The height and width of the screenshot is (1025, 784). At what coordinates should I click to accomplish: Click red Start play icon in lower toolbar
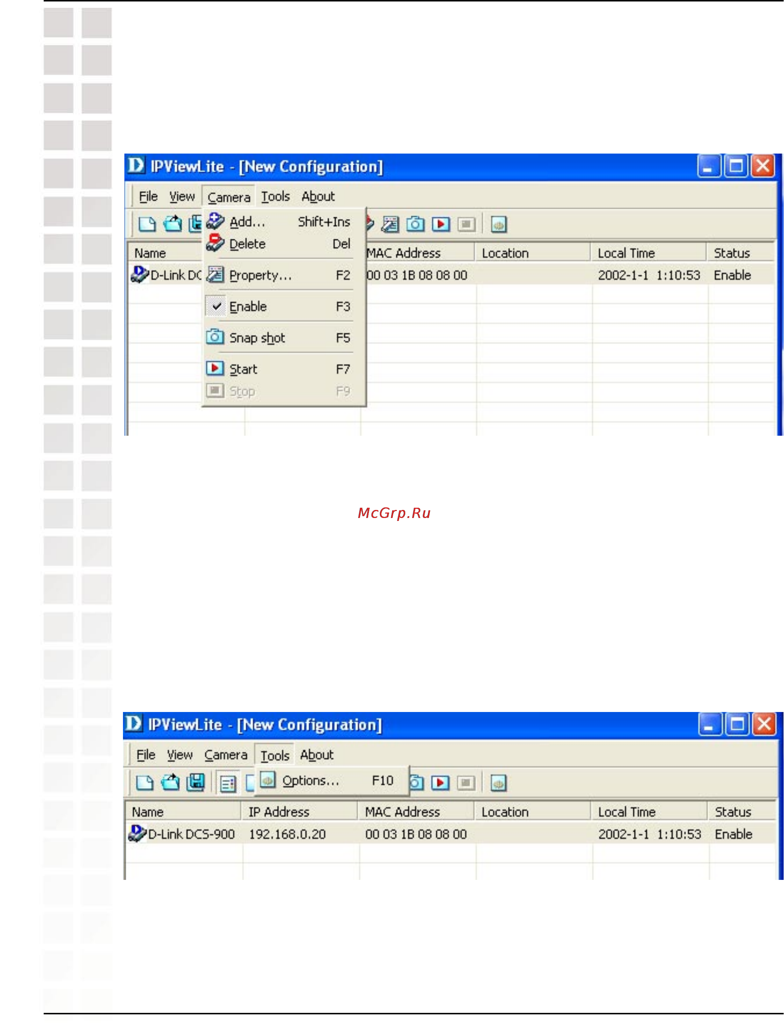[440, 783]
